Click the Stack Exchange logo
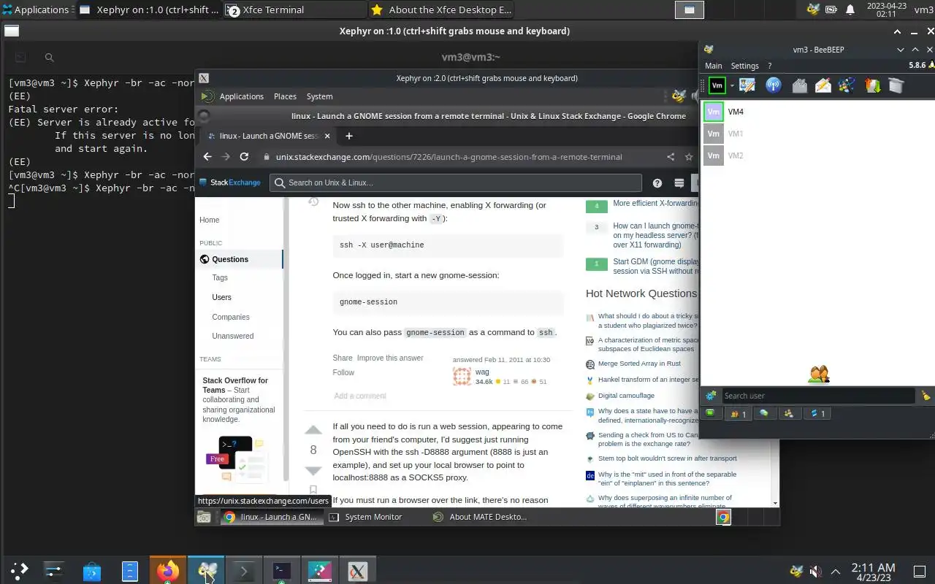Viewport: 935px width, 584px height. [x=230, y=182]
